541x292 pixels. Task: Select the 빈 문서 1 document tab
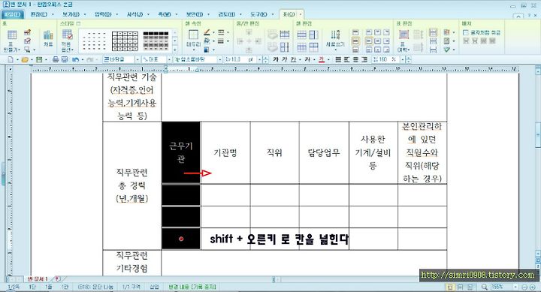[38, 279]
